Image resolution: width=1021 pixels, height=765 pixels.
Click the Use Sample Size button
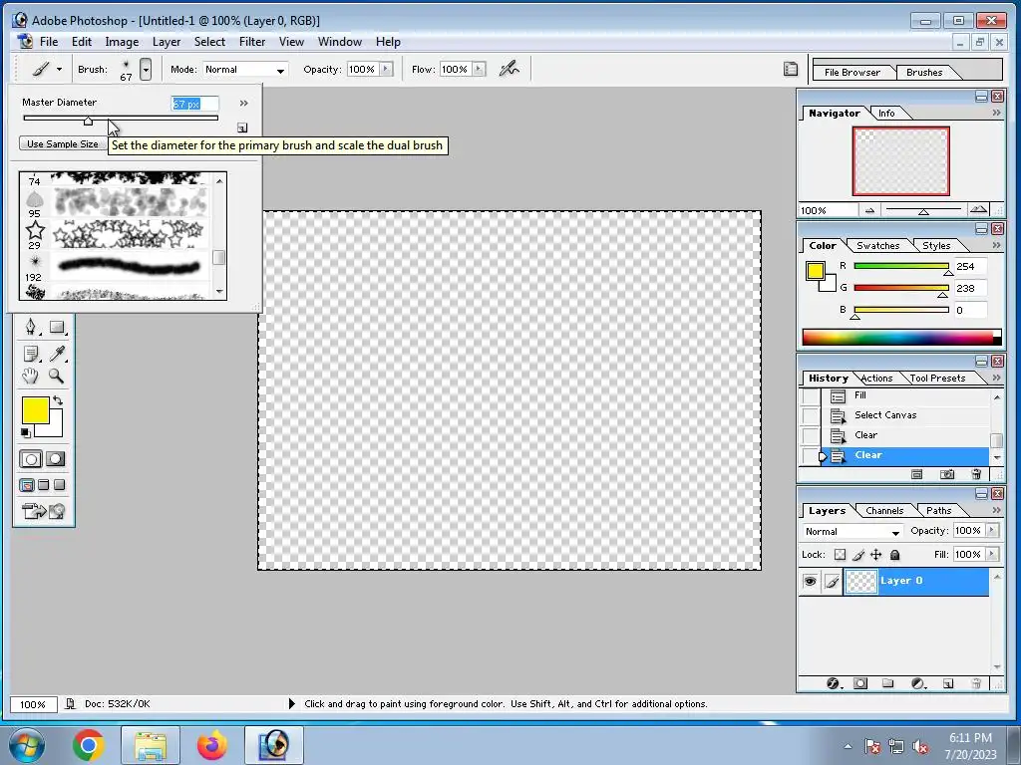(63, 143)
